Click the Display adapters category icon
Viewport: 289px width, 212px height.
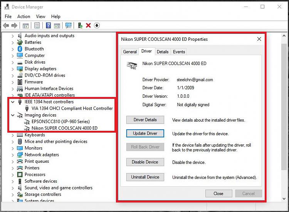(x=20, y=68)
